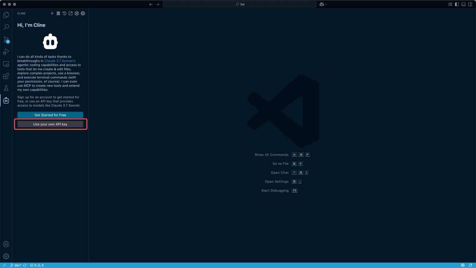Click the dev* branch in status bar

pyautogui.click(x=16, y=265)
